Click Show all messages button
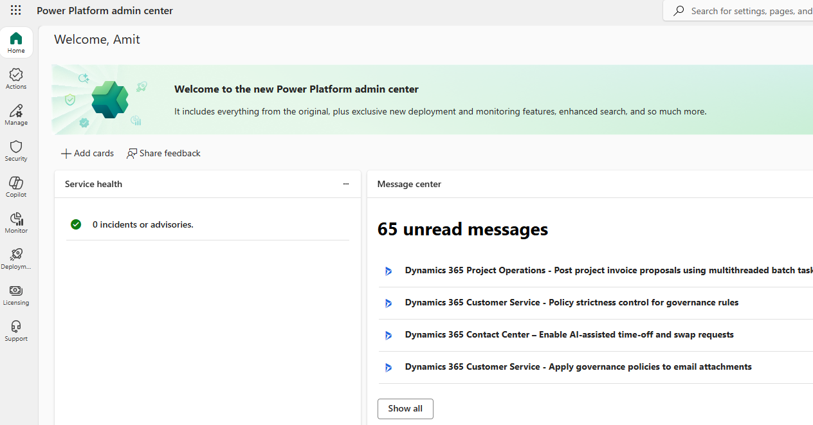The width and height of the screenshot is (813, 425). 405,409
